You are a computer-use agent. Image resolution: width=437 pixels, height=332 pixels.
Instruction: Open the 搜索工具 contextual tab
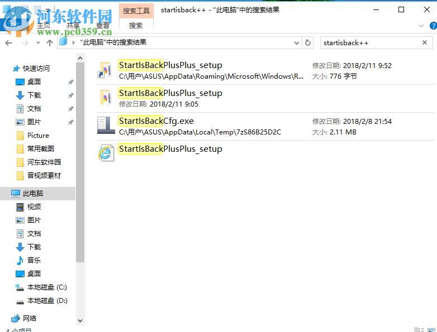click(x=136, y=11)
